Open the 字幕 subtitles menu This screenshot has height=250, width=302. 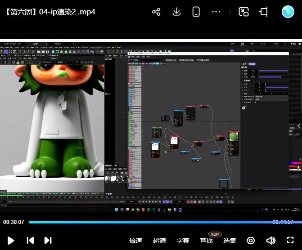click(183, 241)
